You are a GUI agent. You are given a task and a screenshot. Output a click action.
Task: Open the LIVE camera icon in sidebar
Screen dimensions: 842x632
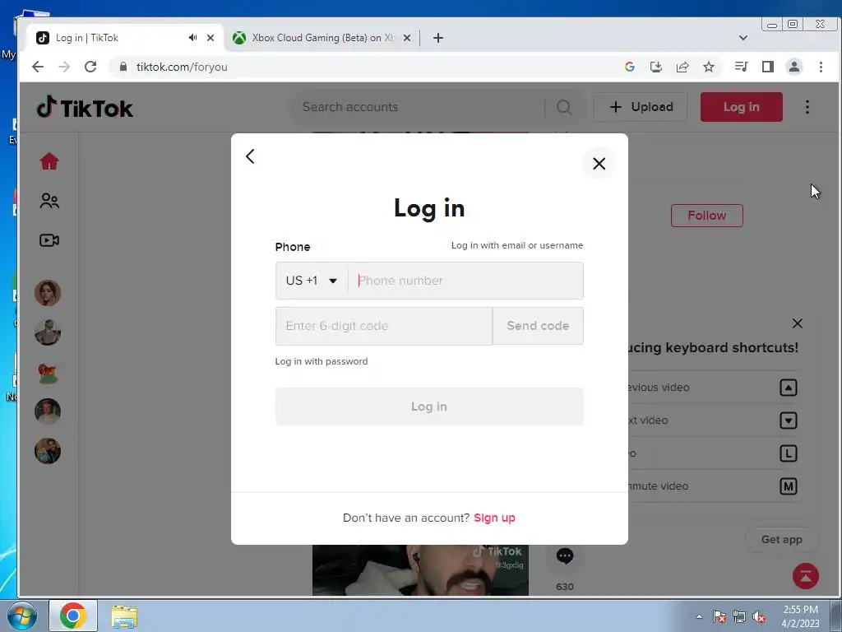click(x=49, y=240)
